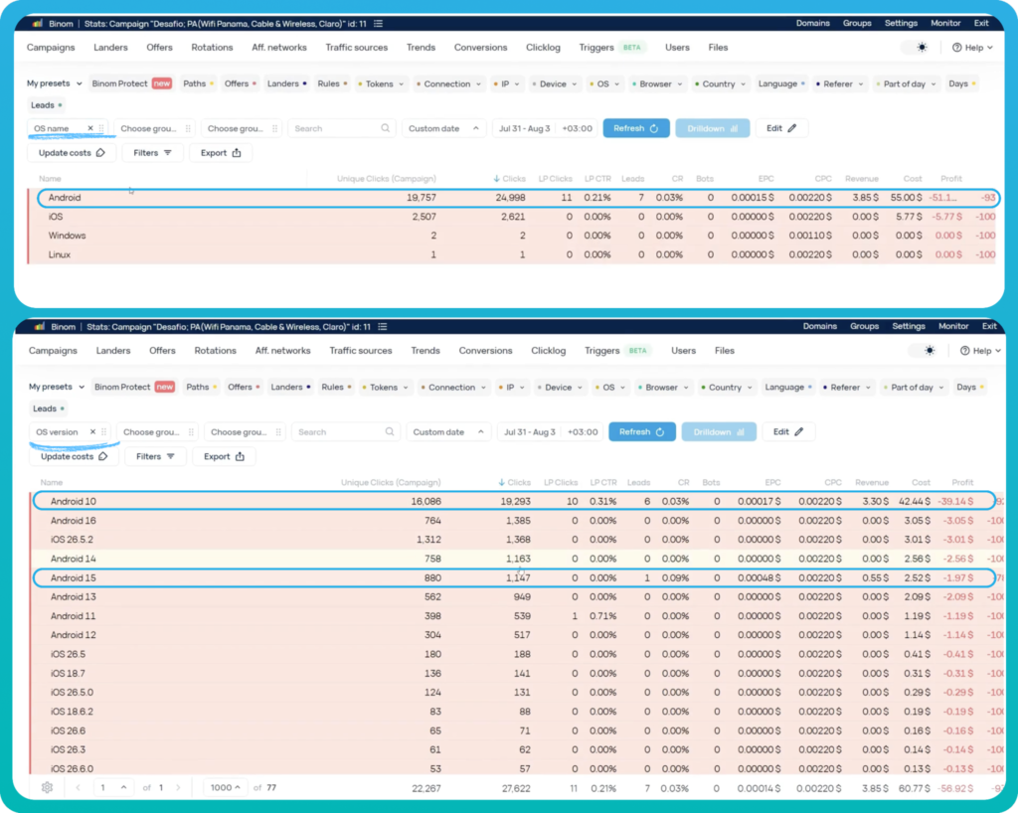Click Edit button with pencil in bottom window
Image resolution: width=1018 pixels, height=813 pixels.
coord(788,431)
